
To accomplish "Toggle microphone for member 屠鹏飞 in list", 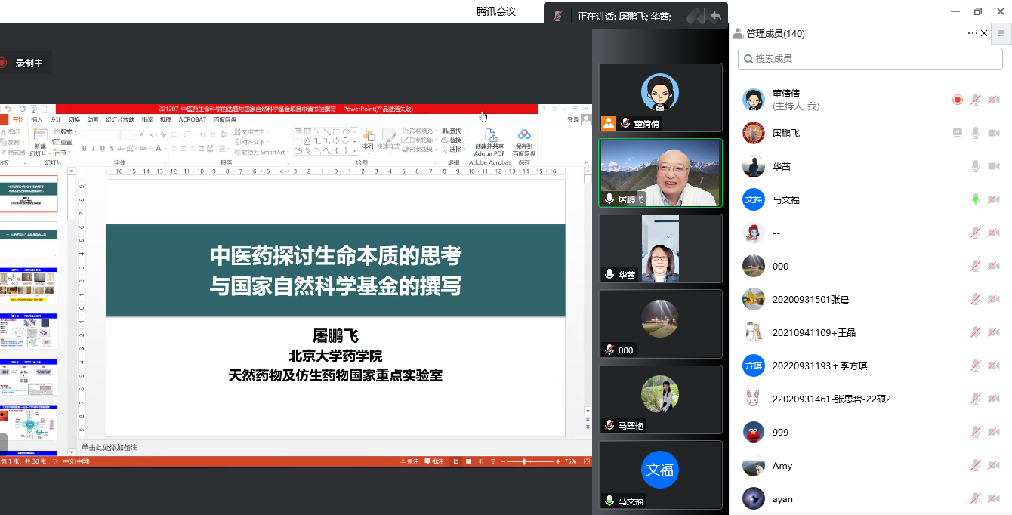I will (976, 133).
